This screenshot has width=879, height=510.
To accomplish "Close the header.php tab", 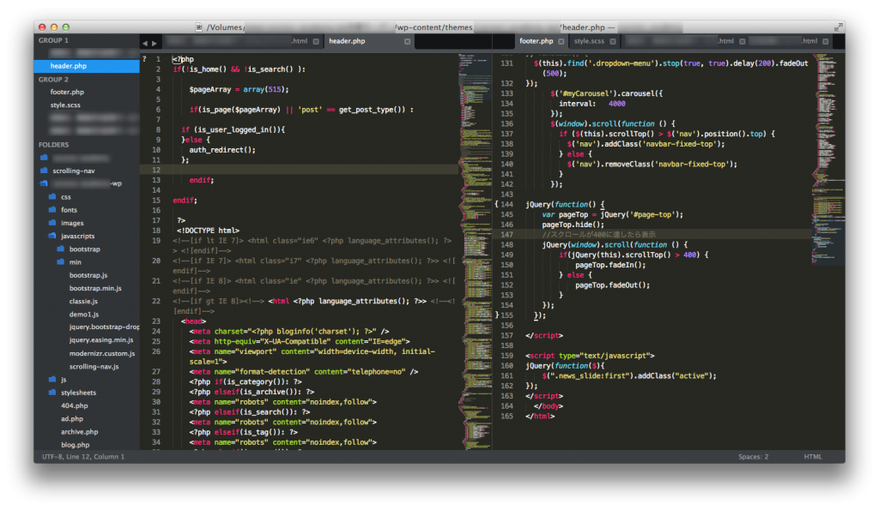I will point(405,40).
